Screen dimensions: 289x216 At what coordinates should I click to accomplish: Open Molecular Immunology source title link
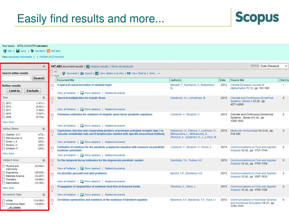pyautogui.click(x=244, y=131)
